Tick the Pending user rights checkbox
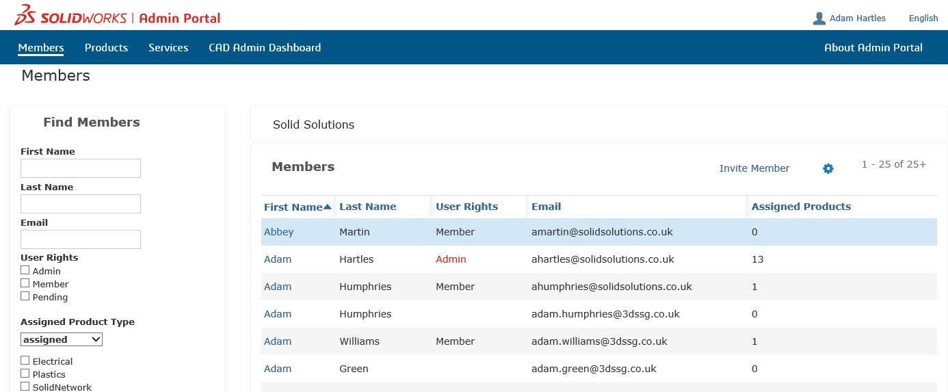This screenshot has height=392, width=948. (x=25, y=296)
